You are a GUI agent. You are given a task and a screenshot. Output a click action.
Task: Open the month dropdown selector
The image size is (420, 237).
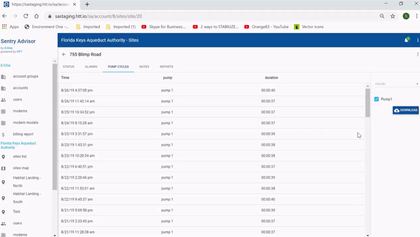[x=396, y=84]
